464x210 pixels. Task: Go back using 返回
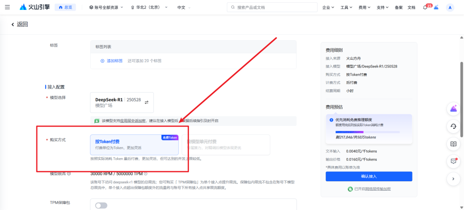19,24
